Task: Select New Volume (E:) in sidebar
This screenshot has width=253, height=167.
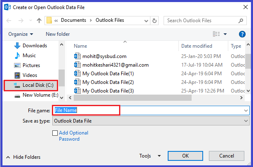Action: (36, 95)
